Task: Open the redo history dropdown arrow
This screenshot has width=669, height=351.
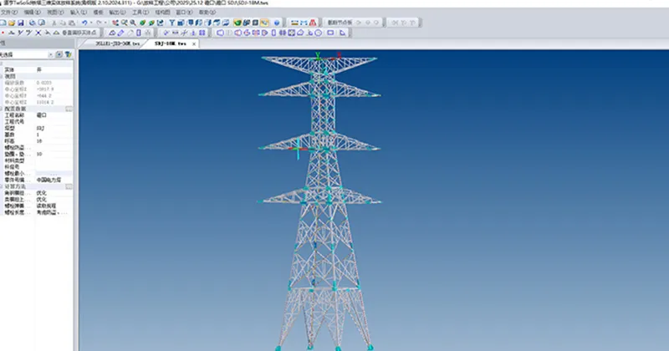Action: 105,23
